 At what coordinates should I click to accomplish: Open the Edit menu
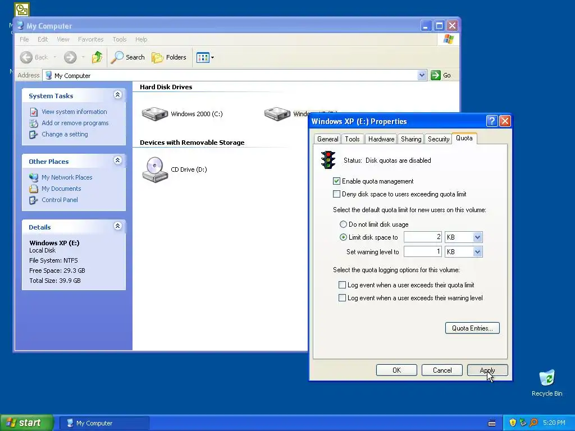43,39
